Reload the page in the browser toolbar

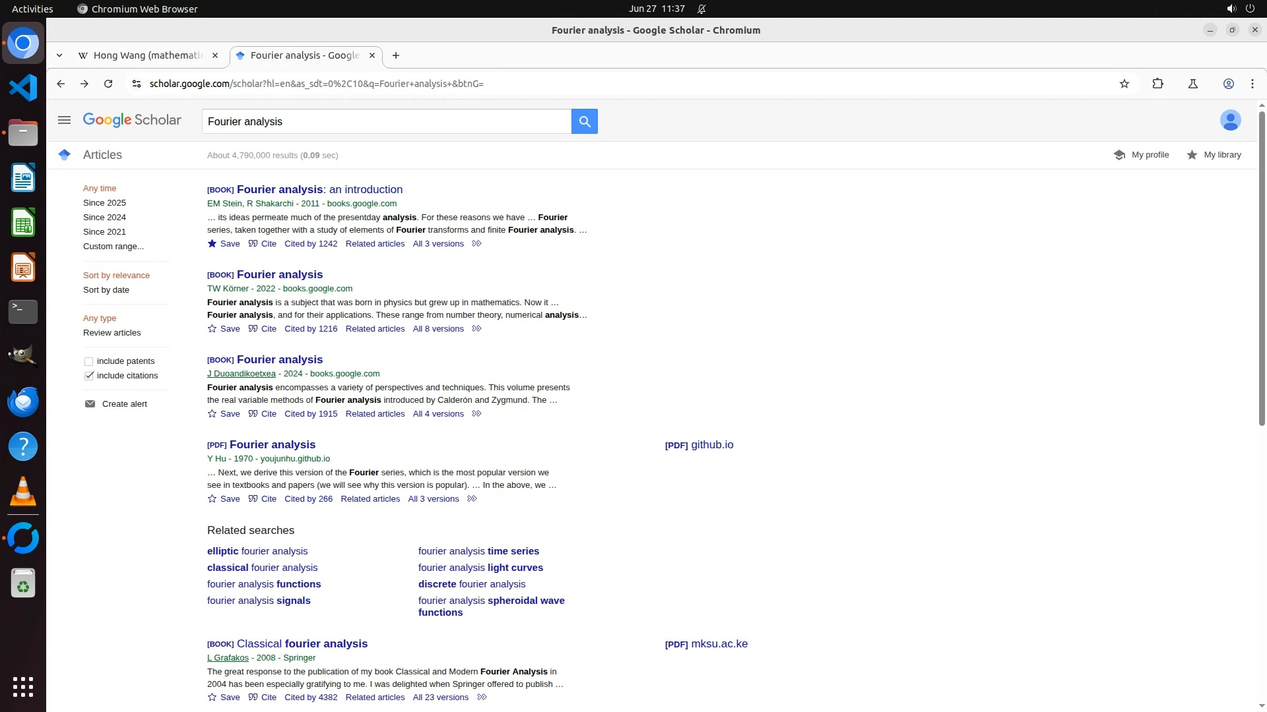pyautogui.click(x=108, y=84)
